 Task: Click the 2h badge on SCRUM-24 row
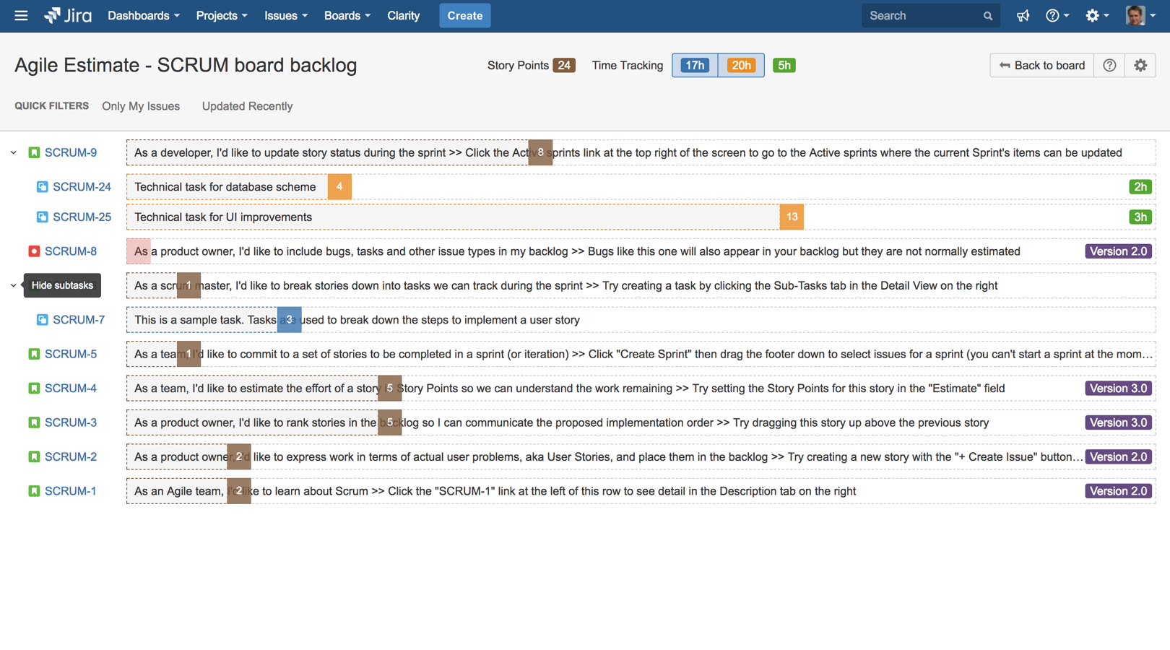coord(1140,187)
